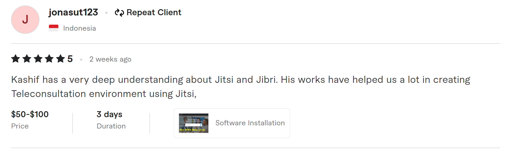The image size is (511, 156).
Task: Open the jonasut123 username profile
Action: pyautogui.click(x=73, y=12)
